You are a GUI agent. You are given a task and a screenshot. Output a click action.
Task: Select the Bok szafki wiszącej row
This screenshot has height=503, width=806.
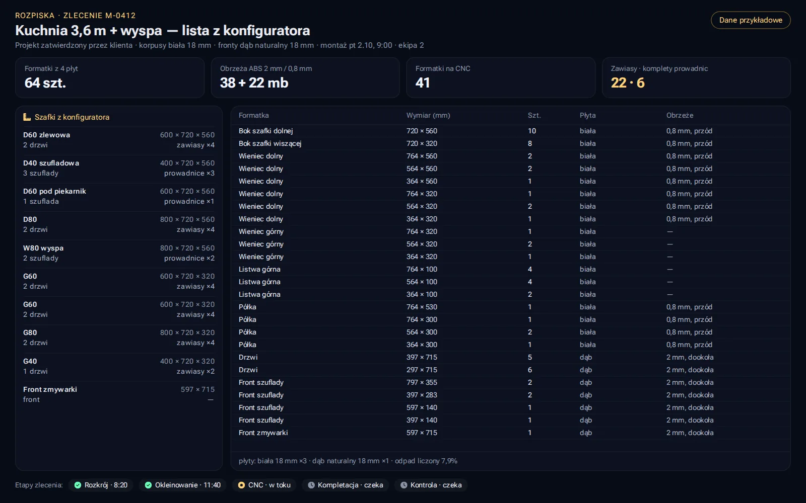(x=510, y=143)
